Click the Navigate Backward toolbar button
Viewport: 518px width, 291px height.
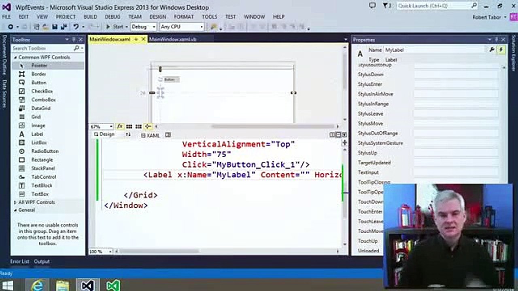11,27
